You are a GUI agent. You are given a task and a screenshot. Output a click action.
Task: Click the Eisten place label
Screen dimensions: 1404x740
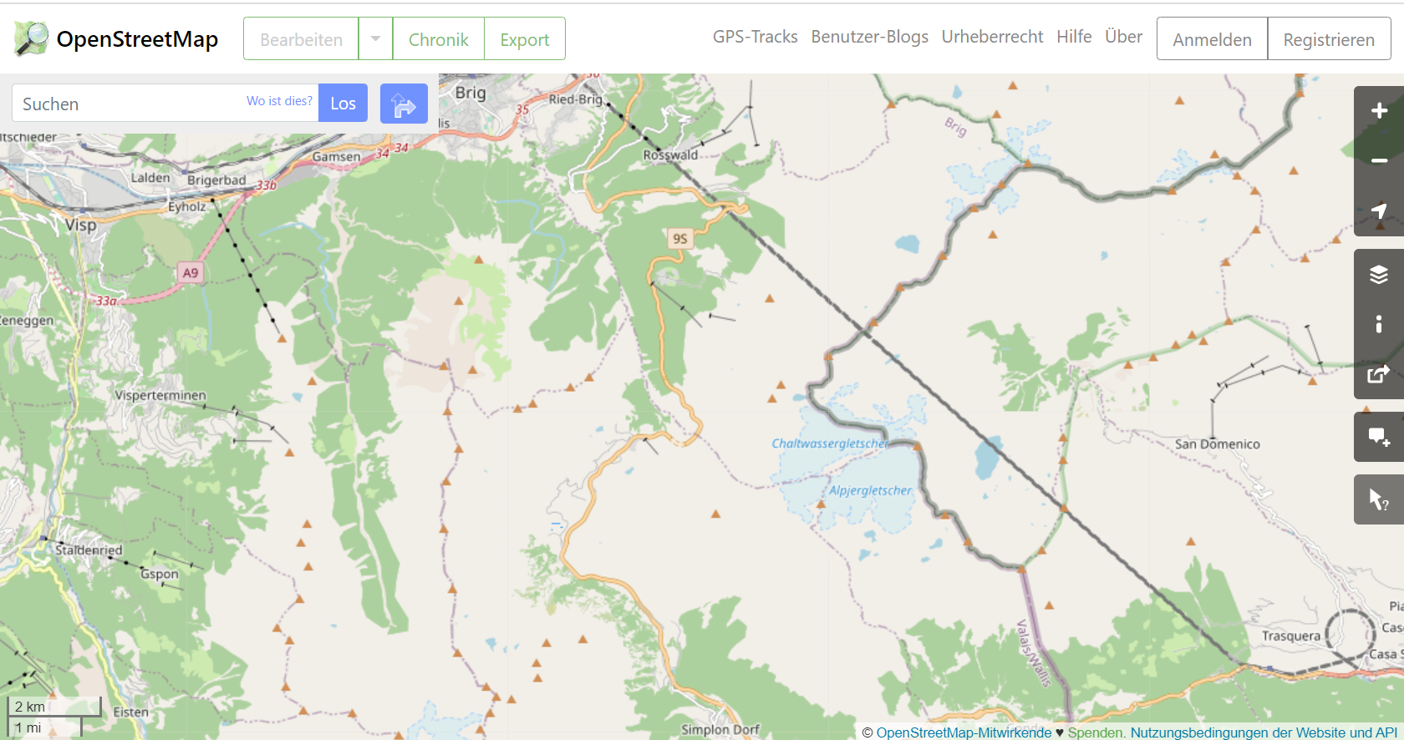131,712
